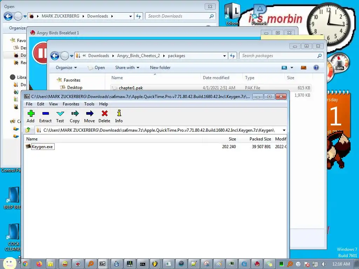The height and width of the screenshot is (269, 359).
Task: Click Back arrow in packages window
Action: (x=55, y=56)
